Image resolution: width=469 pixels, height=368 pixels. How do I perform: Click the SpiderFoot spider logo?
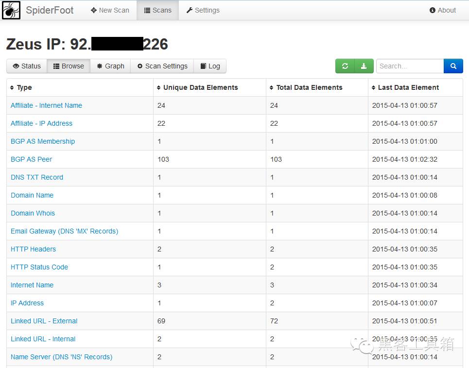pos(11,10)
